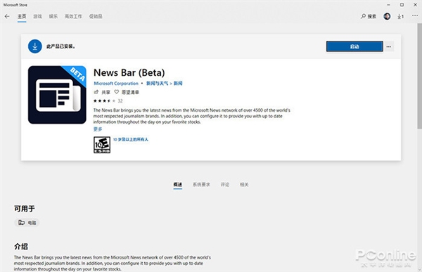Click the ESRB 10+ rating badge
This screenshot has height=272, width=422.
coord(102,145)
